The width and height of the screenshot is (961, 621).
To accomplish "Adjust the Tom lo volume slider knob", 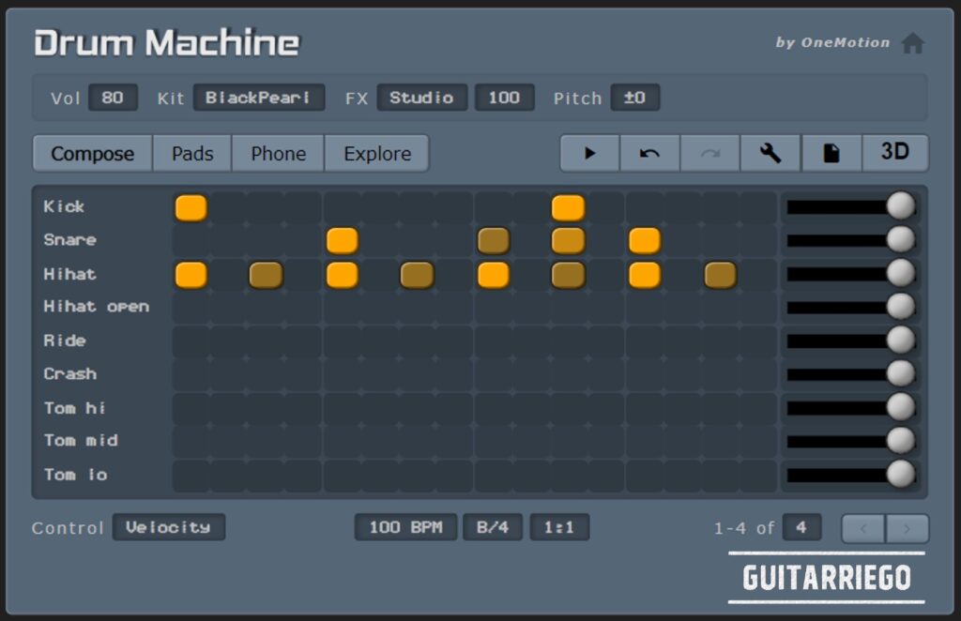I will pyautogui.click(x=900, y=474).
